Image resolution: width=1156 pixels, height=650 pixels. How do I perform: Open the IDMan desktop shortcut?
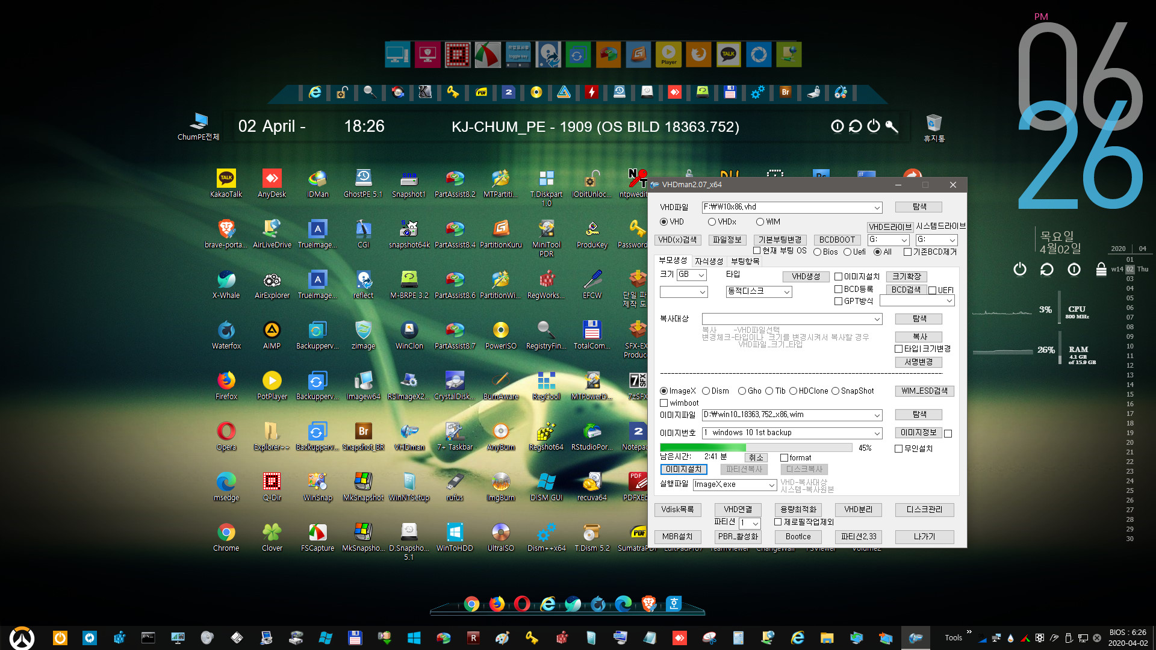317,183
